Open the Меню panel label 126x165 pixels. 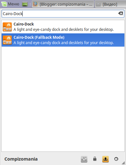[14, 4]
